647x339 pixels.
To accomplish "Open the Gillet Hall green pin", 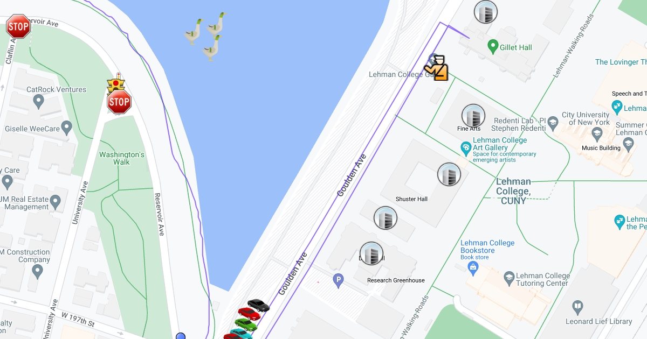I will (x=492, y=47).
